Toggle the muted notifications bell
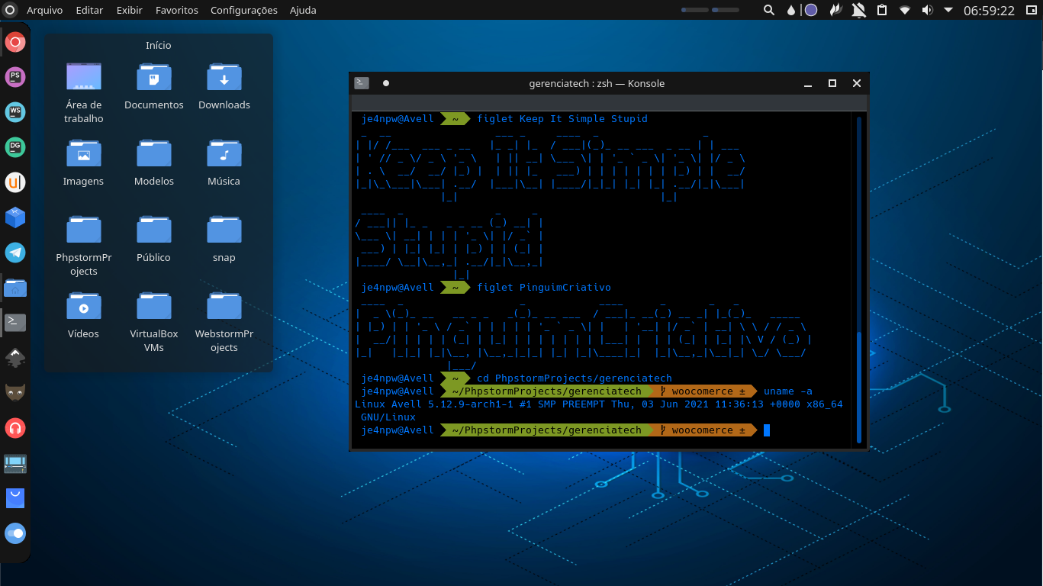The image size is (1043, 586). coord(859,10)
